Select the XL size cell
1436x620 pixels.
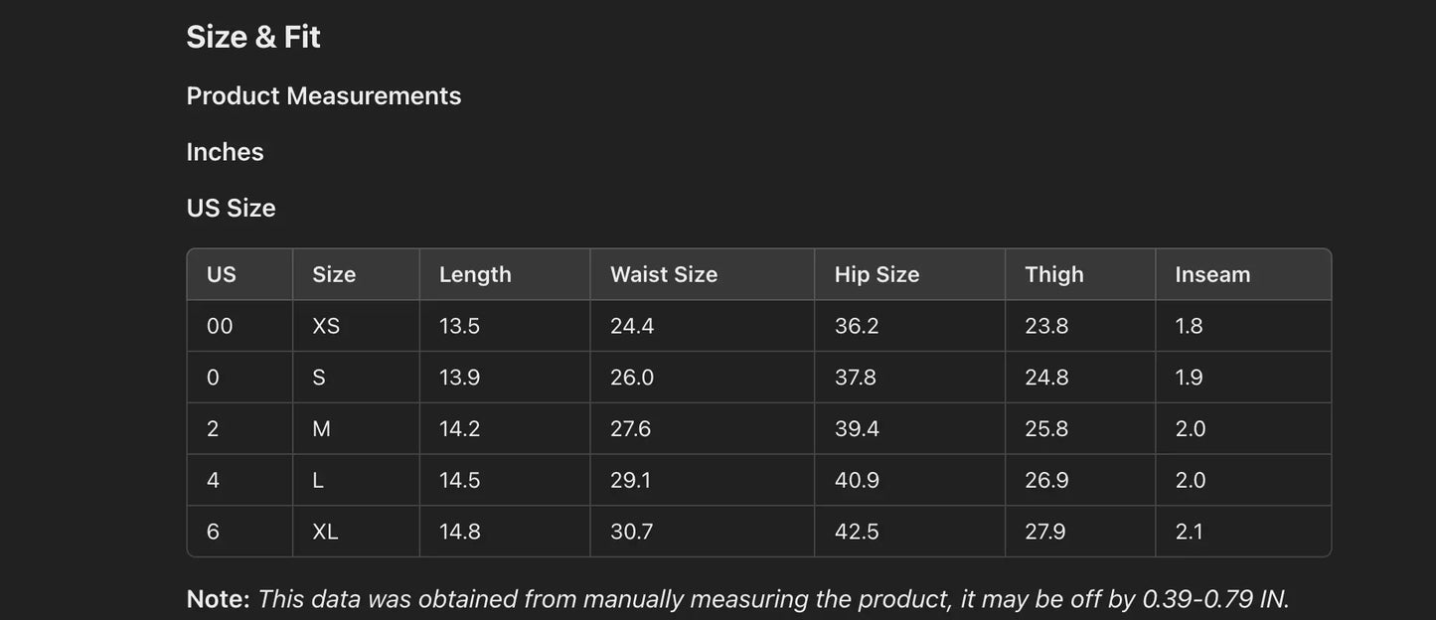pyautogui.click(x=325, y=532)
